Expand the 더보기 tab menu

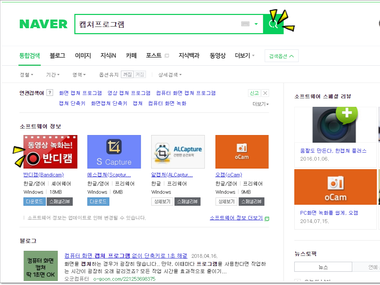pyautogui.click(x=245, y=56)
